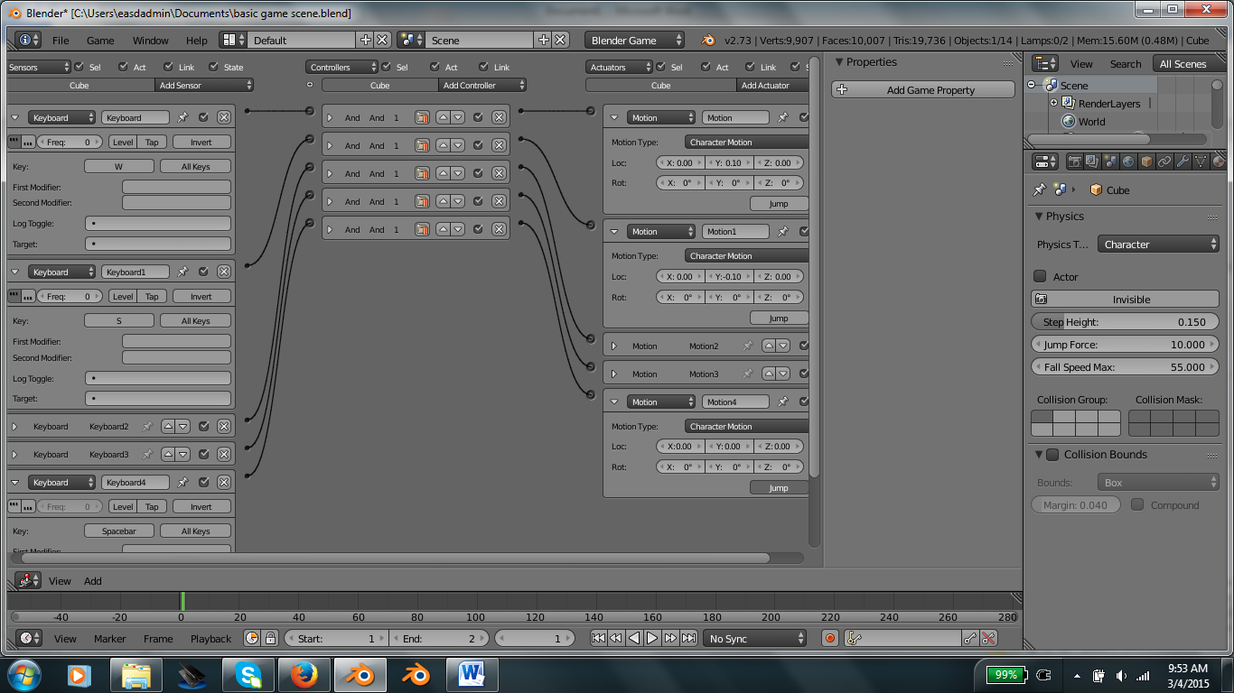Toggle automatic keyframe record button
1234x693 pixels.
tap(830, 638)
